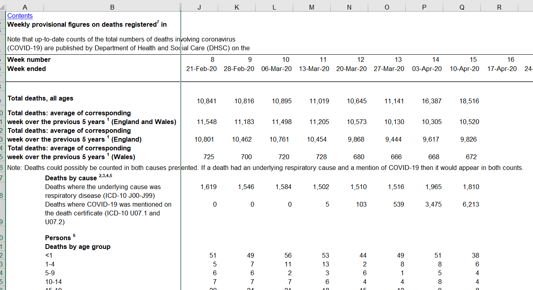533x290 pixels.
Task: Click the 'Persons' heading cell
Action: [60, 237]
